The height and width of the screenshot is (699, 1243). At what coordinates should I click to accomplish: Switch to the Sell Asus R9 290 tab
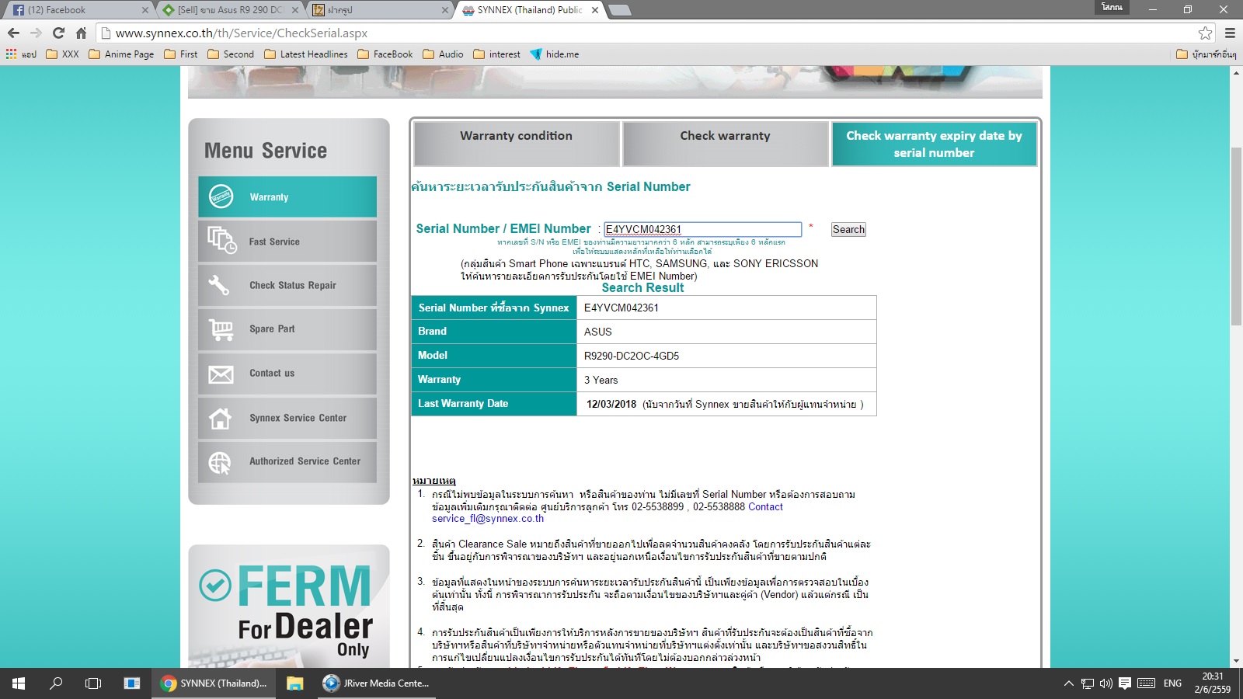point(229,10)
